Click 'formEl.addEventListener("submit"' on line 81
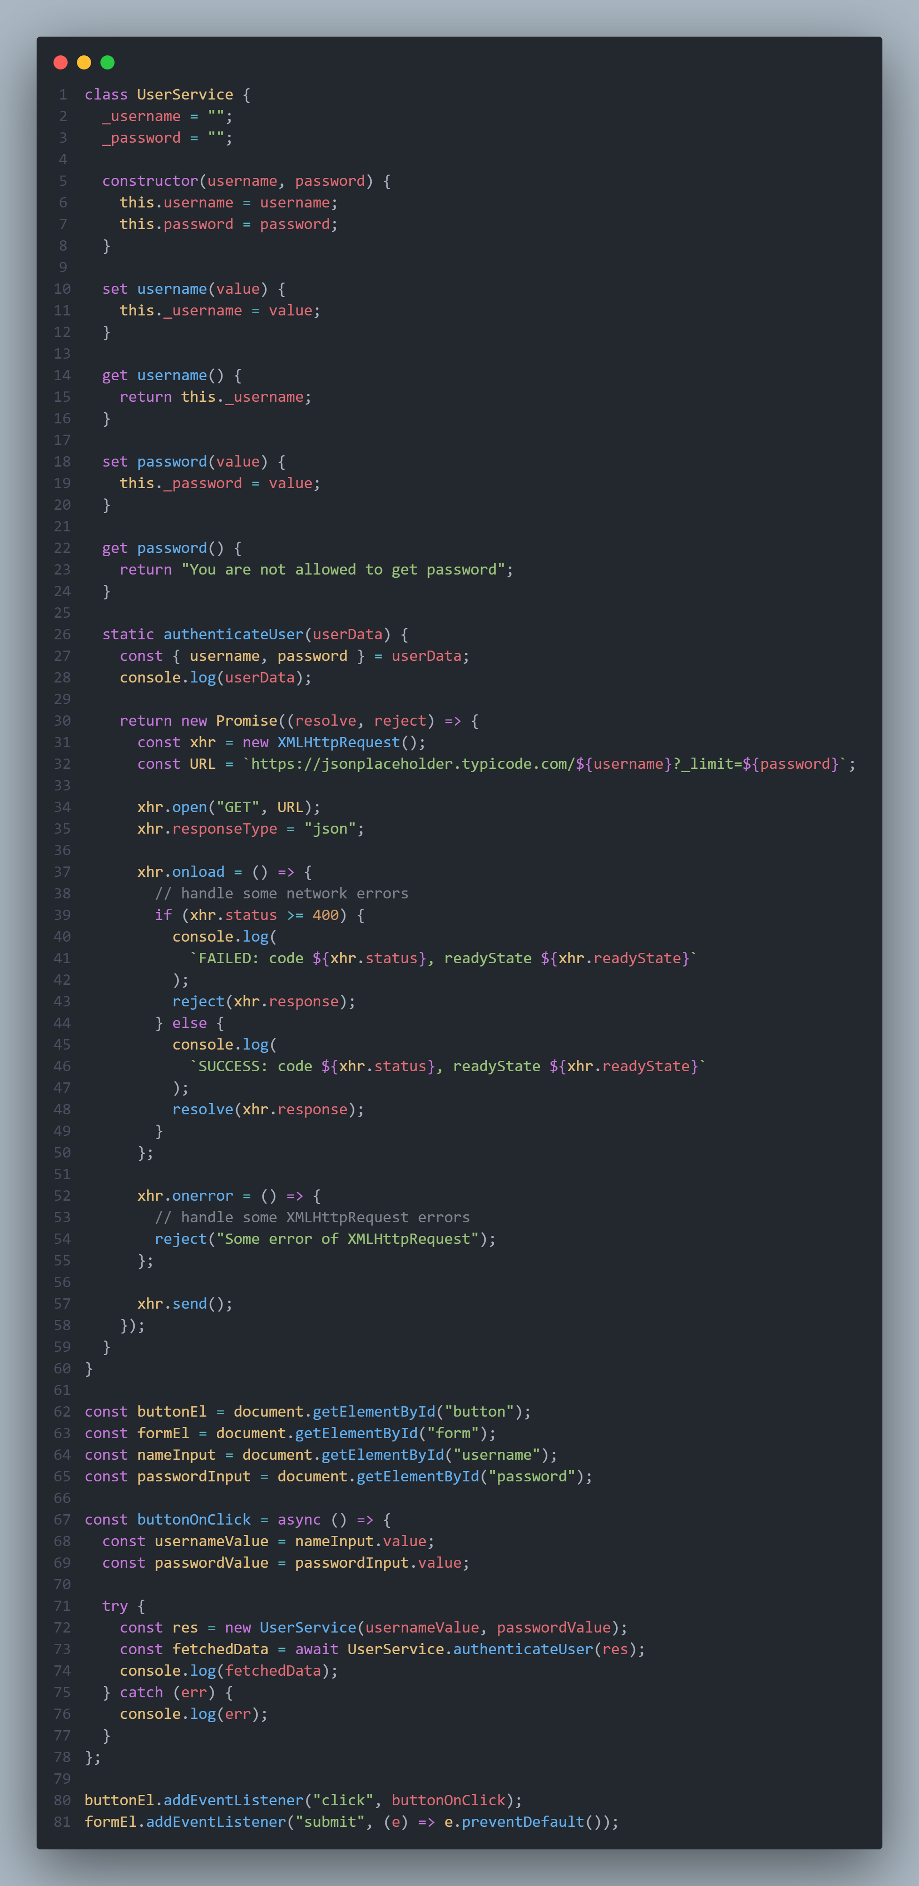Image resolution: width=919 pixels, height=1886 pixels. pos(224,1822)
